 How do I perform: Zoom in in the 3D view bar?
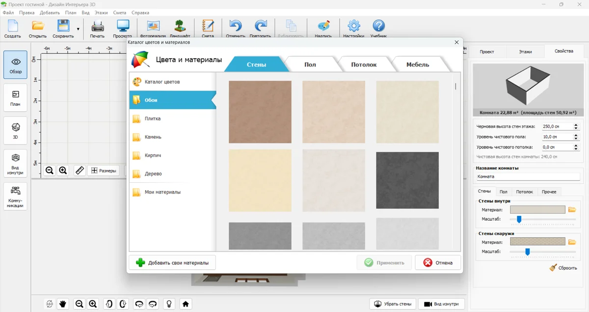point(93,304)
